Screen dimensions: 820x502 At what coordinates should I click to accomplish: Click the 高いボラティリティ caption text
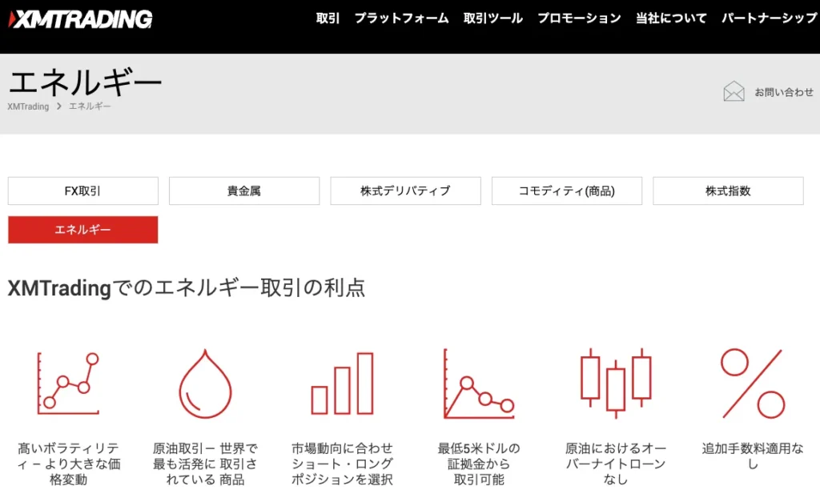(69, 464)
